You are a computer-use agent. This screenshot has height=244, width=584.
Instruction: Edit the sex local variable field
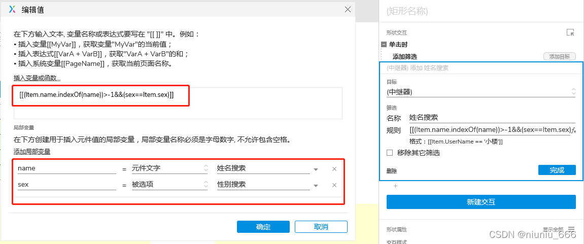pos(66,185)
